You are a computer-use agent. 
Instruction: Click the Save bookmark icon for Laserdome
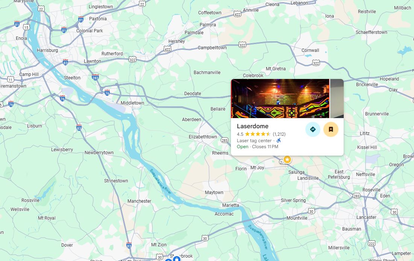331,129
